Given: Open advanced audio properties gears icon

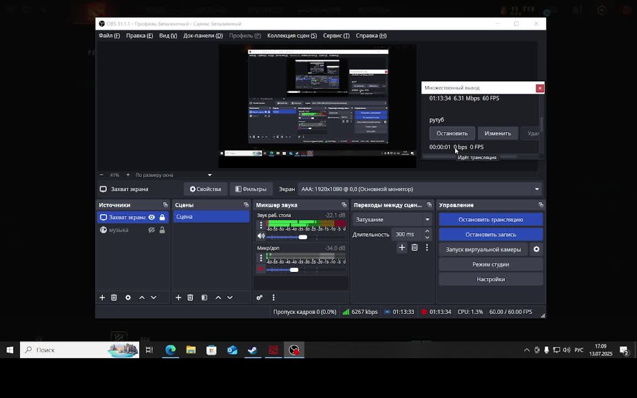Looking at the screenshot, I should pyautogui.click(x=259, y=298).
